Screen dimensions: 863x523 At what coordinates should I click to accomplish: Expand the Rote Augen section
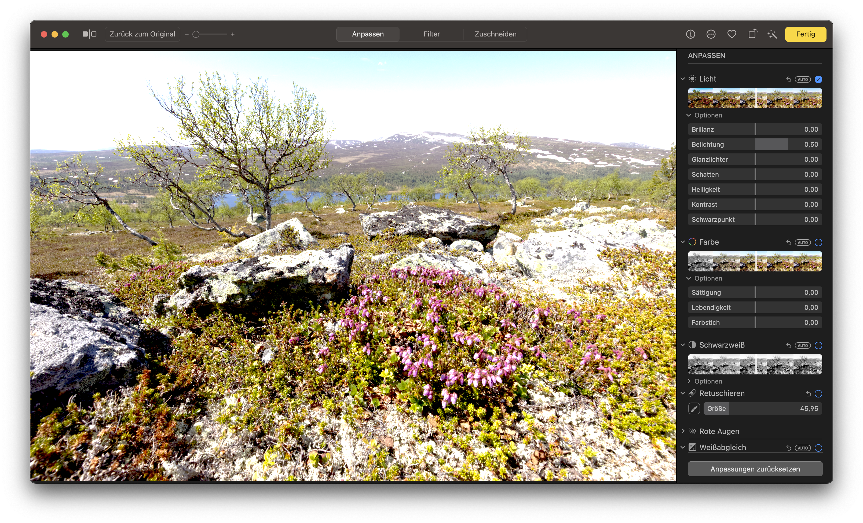683,431
